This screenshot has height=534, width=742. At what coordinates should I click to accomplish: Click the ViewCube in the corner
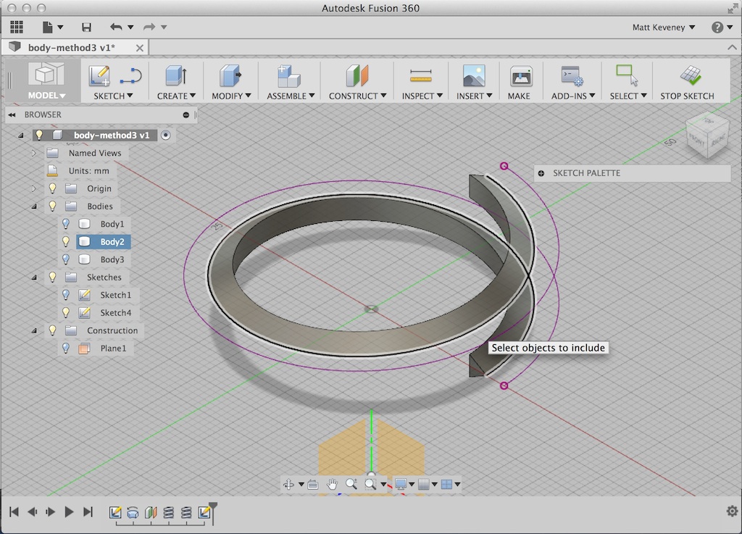pyautogui.click(x=707, y=135)
